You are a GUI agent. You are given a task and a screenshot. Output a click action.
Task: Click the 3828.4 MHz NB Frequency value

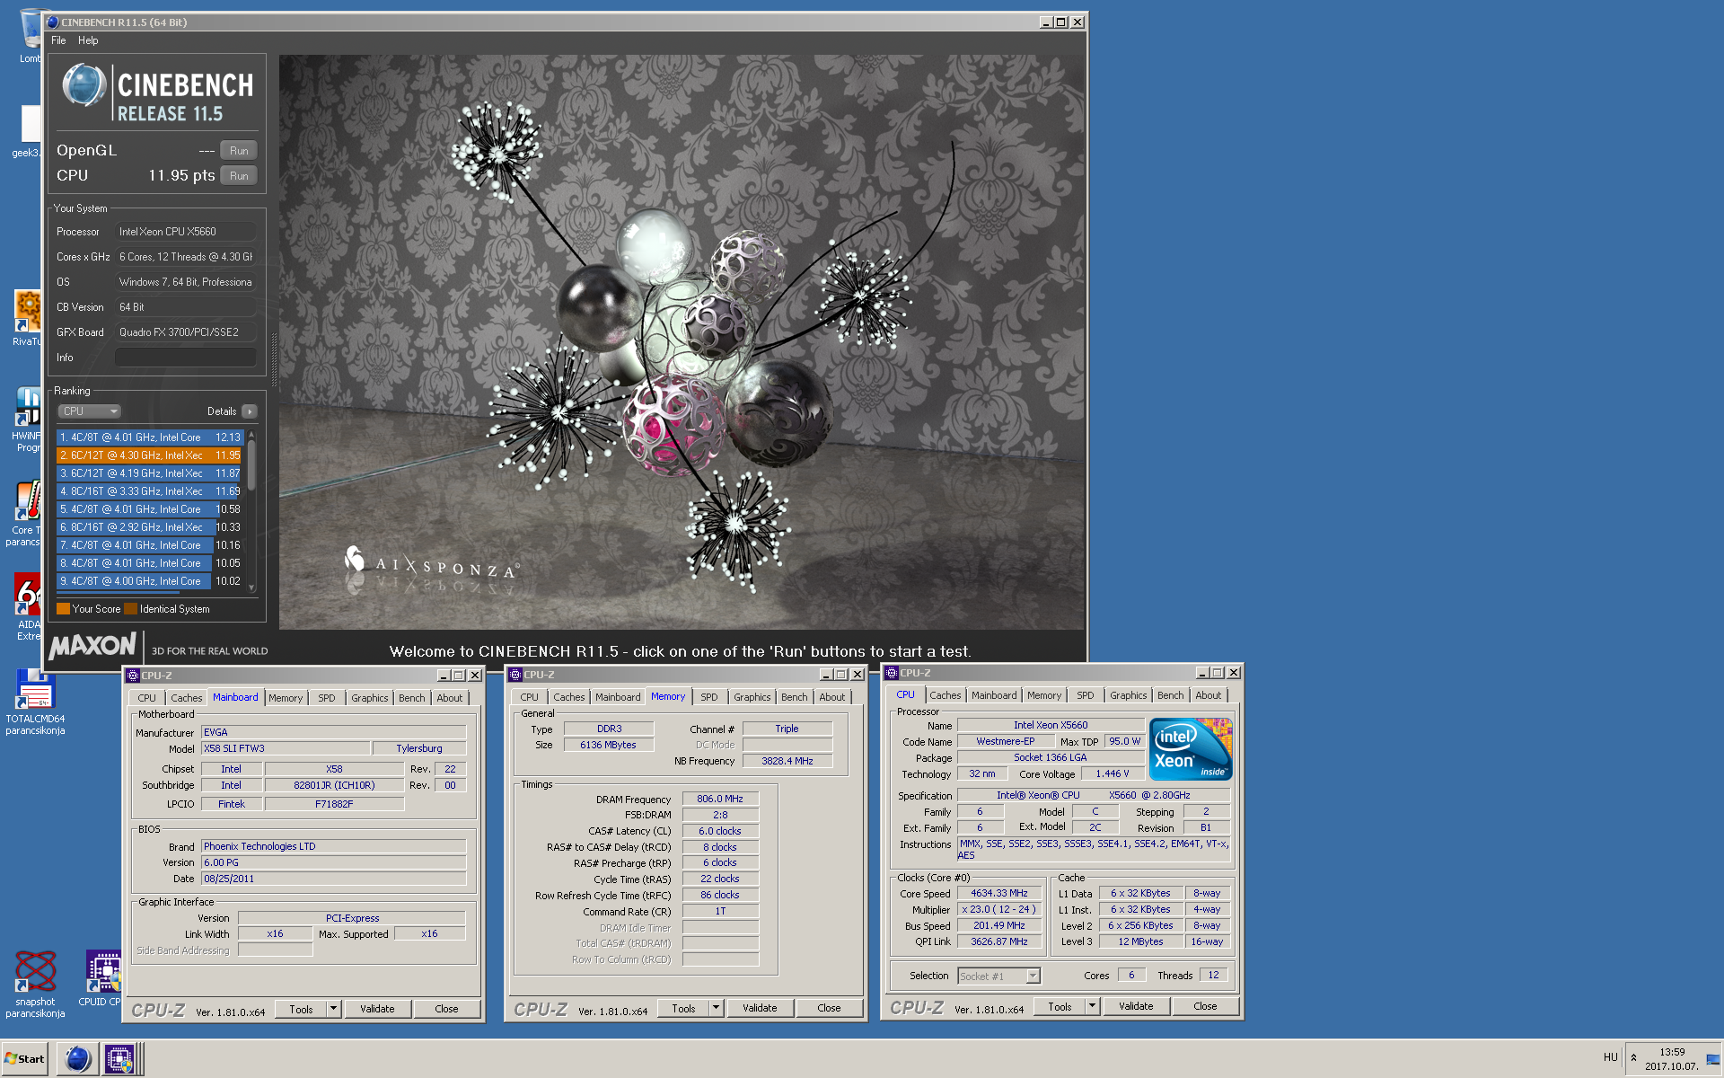[787, 761]
